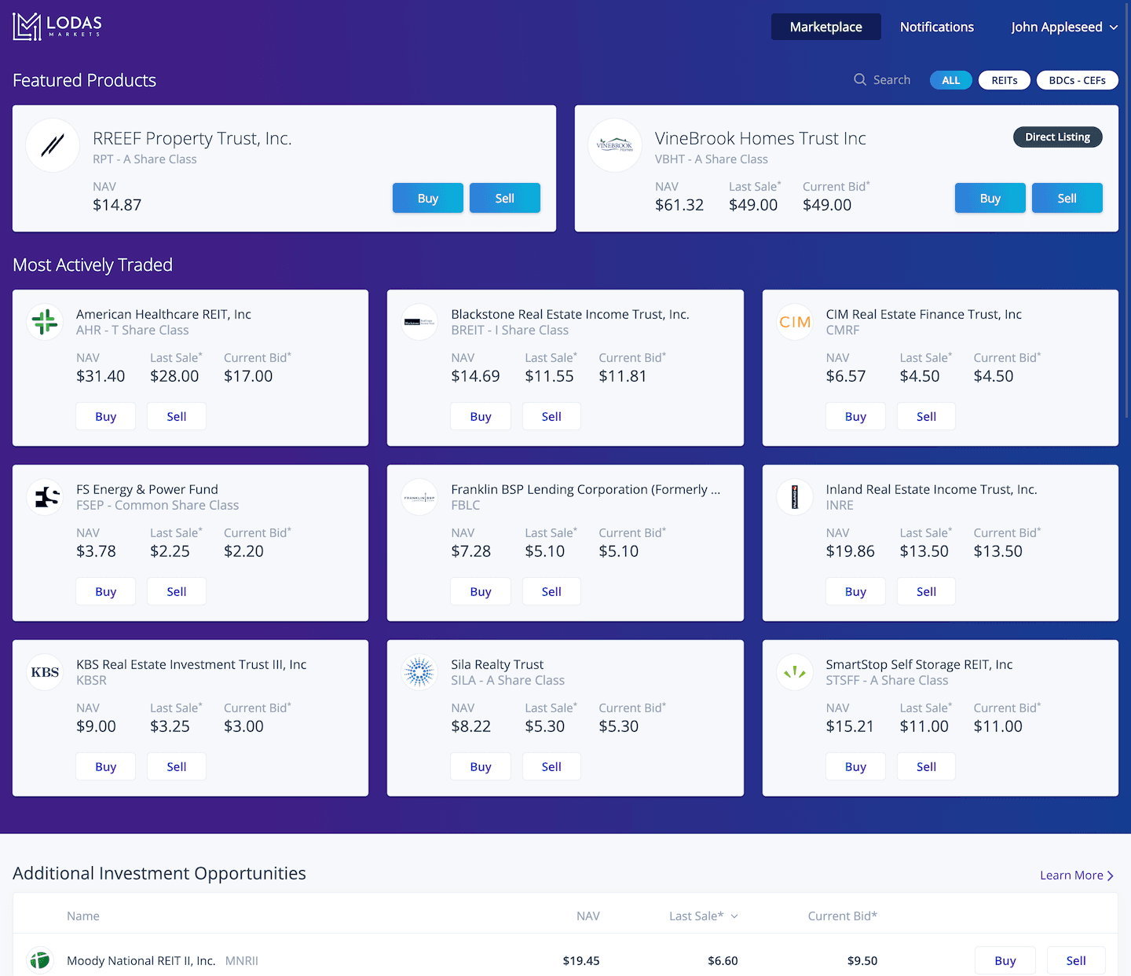Open SmartStop Self Storage REIT name
1131x976 pixels.
click(x=919, y=664)
